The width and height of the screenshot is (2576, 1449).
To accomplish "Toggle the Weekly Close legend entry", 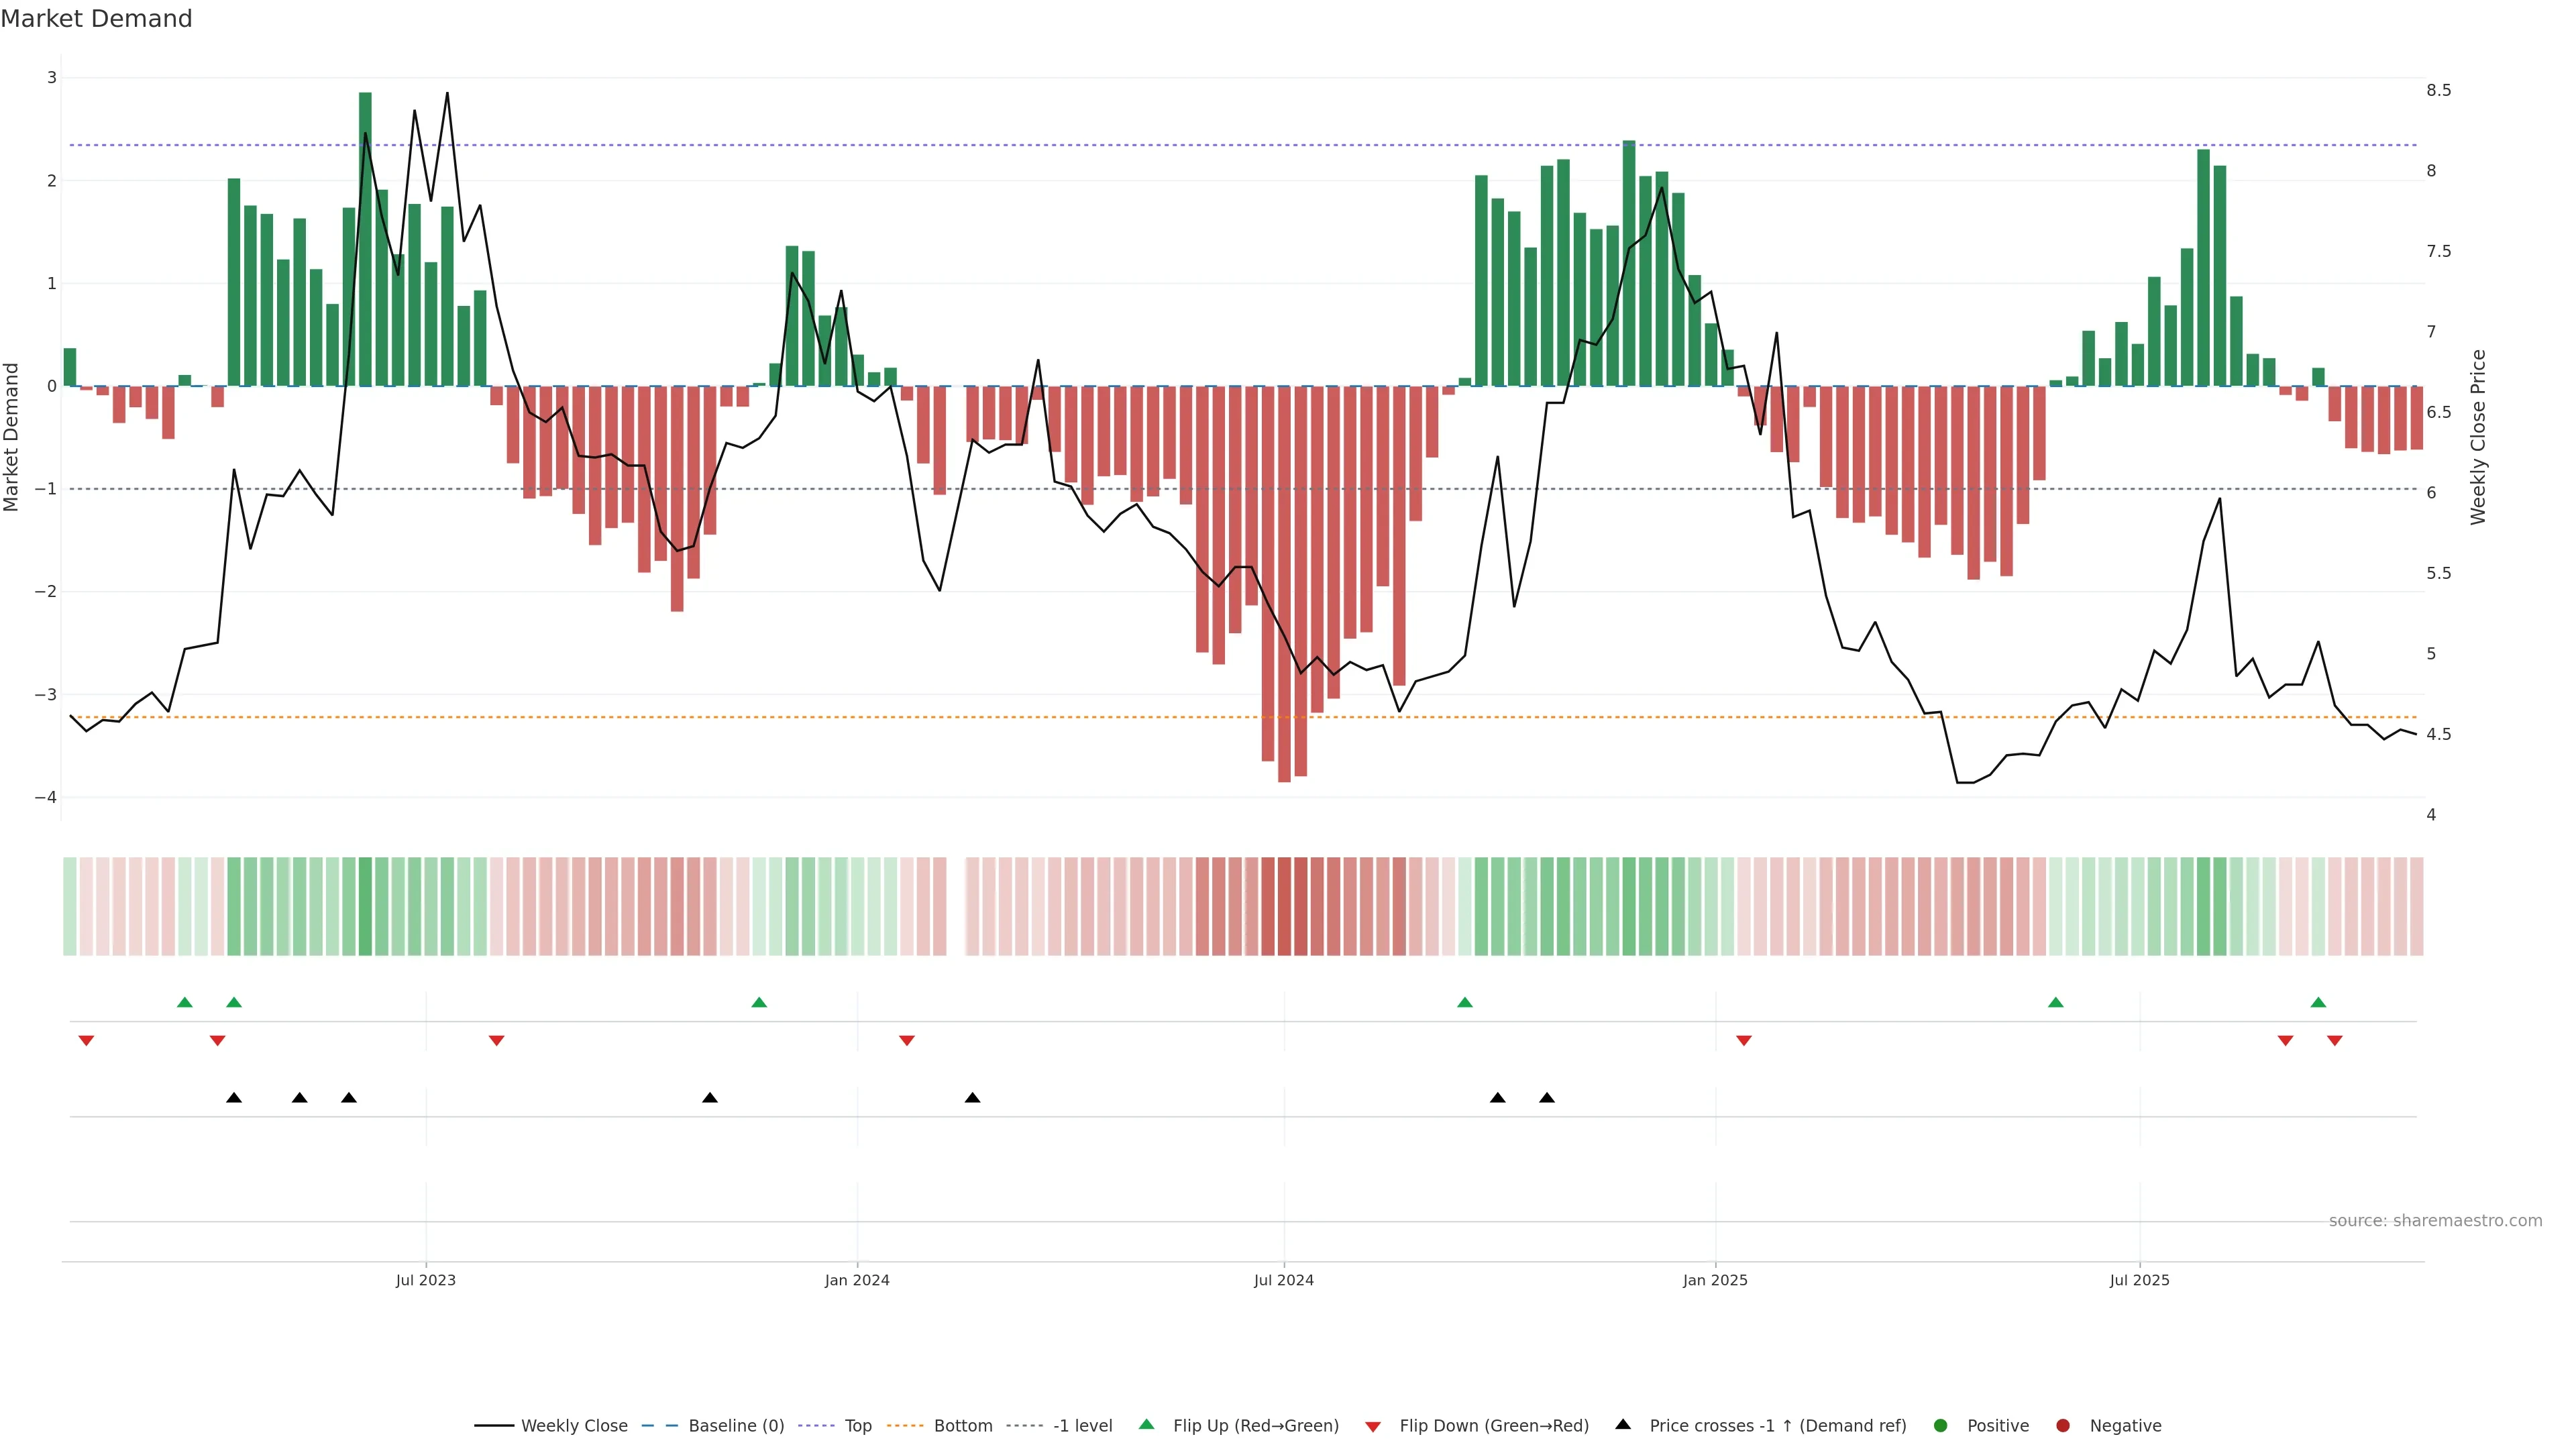I will 574,1426.
